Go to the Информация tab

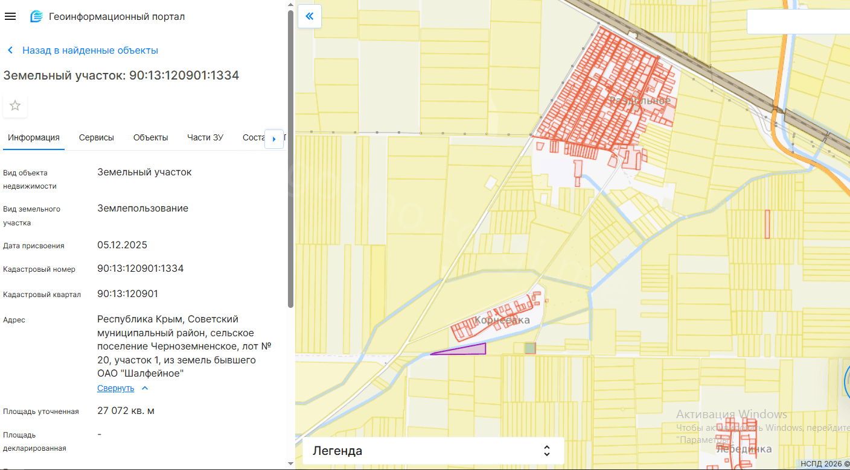click(34, 137)
